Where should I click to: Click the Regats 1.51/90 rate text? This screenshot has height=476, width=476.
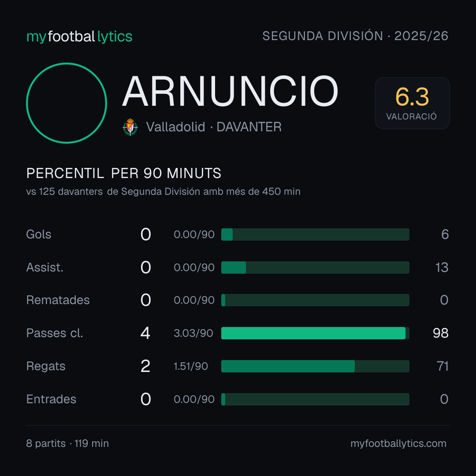point(191,366)
